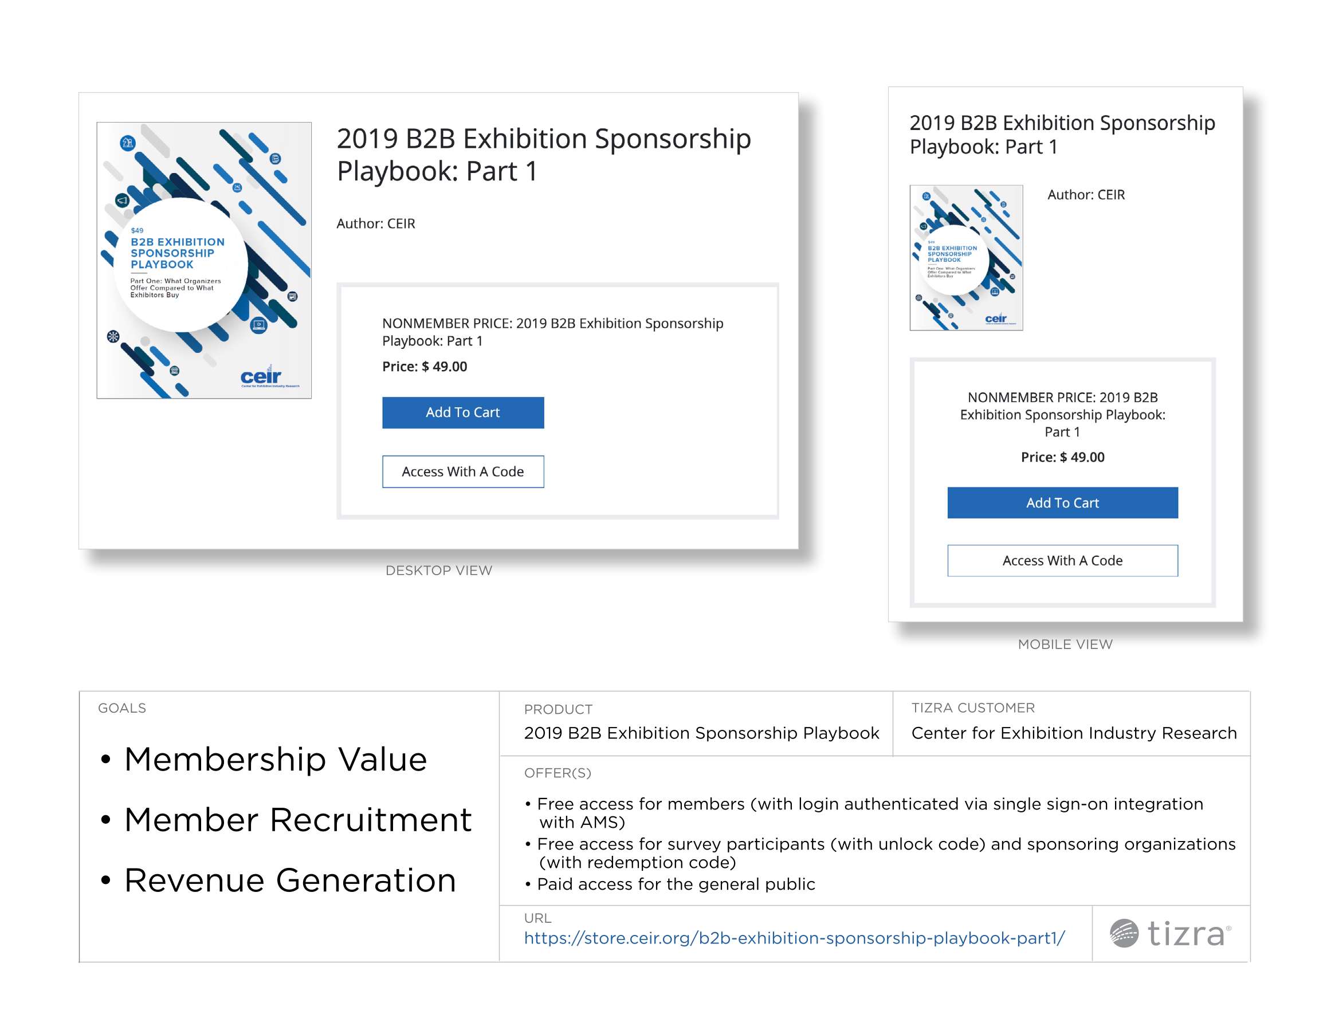1323x1022 pixels.
Task: Click the Tizra logo in the footer
Action: (x=1170, y=933)
